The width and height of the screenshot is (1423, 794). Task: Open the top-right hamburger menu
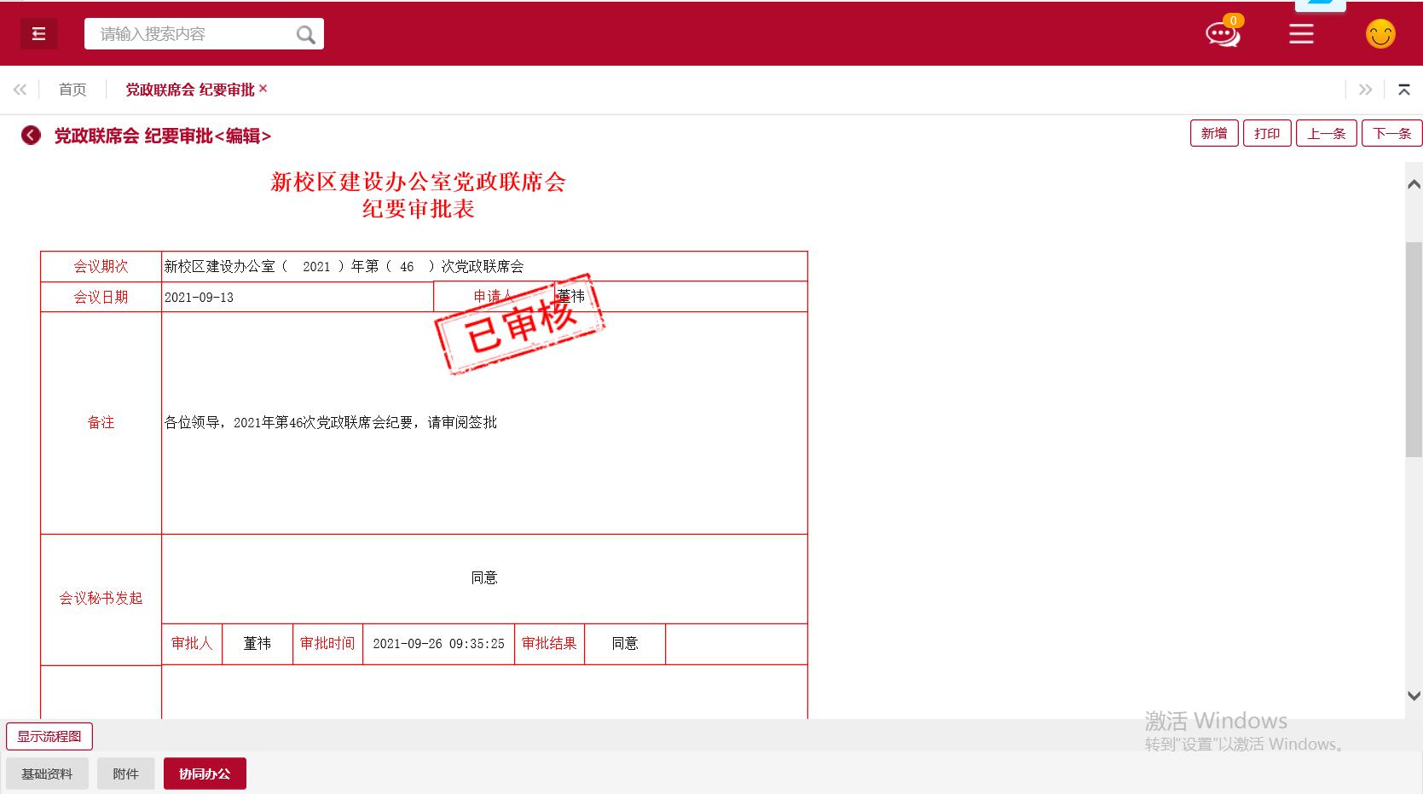[1300, 34]
